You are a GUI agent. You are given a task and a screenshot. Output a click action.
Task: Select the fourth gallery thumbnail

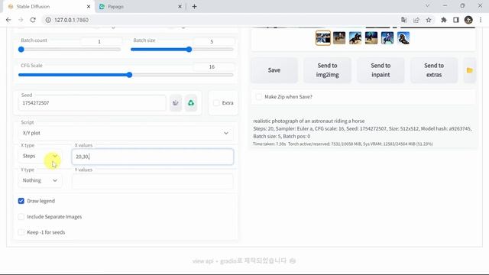click(371, 38)
